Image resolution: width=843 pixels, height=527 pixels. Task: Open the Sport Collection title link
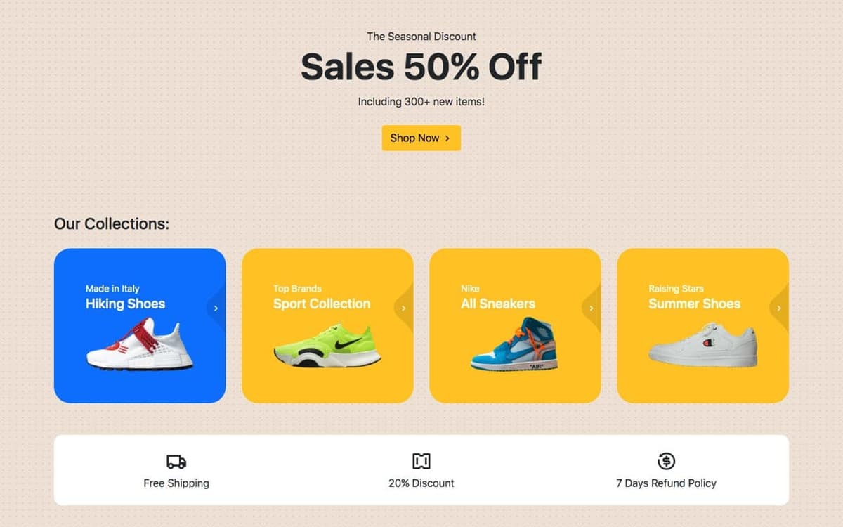(322, 304)
